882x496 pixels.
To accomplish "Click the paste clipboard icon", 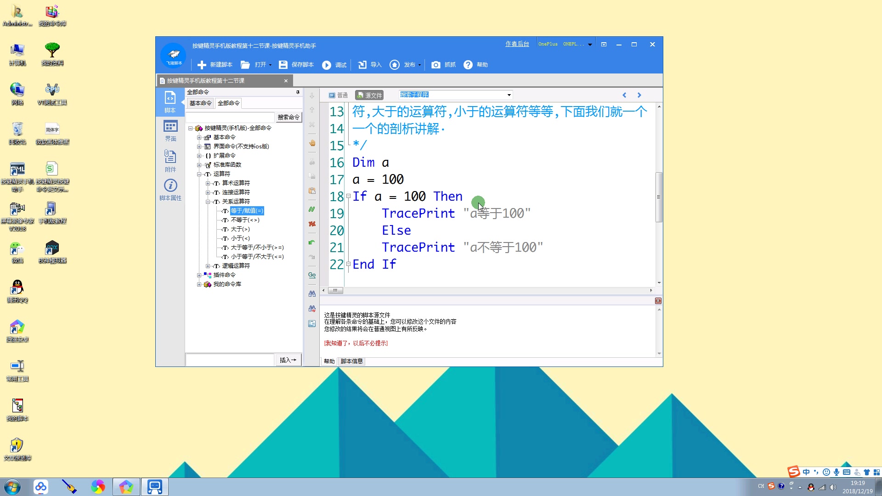I will point(312,191).
